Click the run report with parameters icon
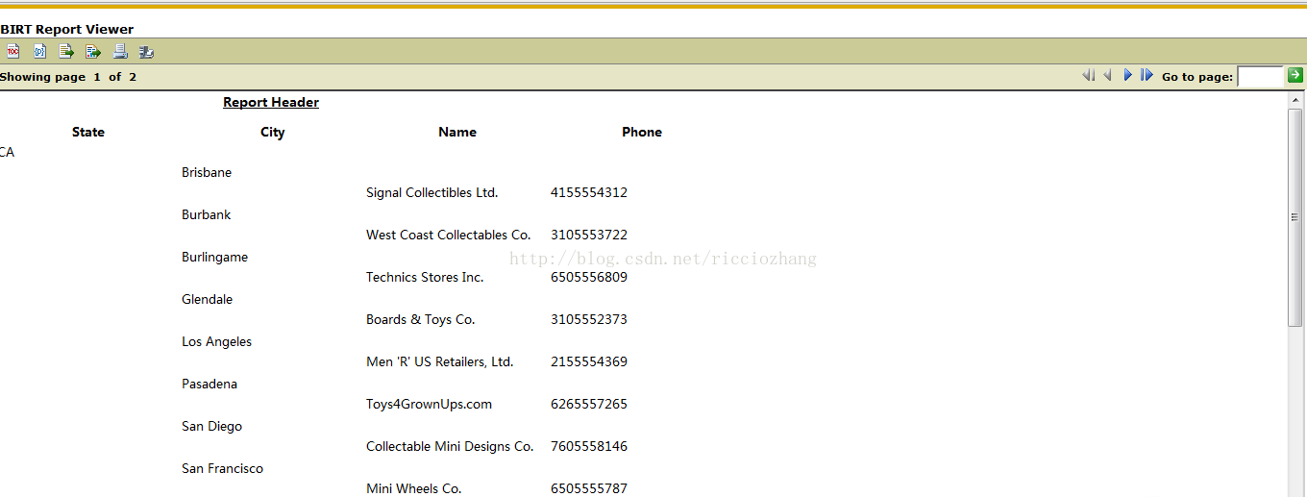This screenshot has width=1307, height=497. 39,51
